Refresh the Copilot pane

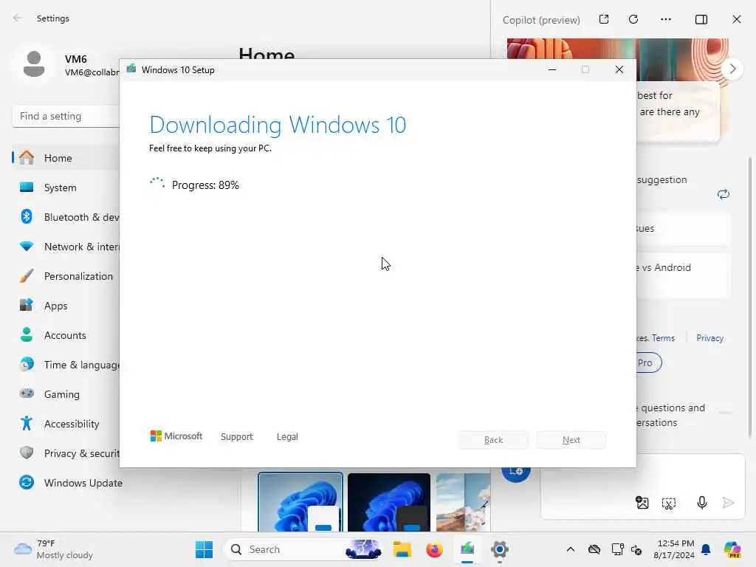coord(633,19)
